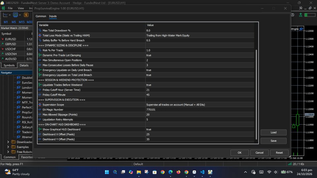Open the File menu
This screenshot has width=317, height=178.
10,8
